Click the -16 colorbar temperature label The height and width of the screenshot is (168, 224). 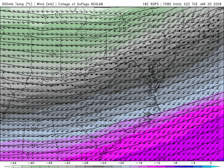pos(139,163)
